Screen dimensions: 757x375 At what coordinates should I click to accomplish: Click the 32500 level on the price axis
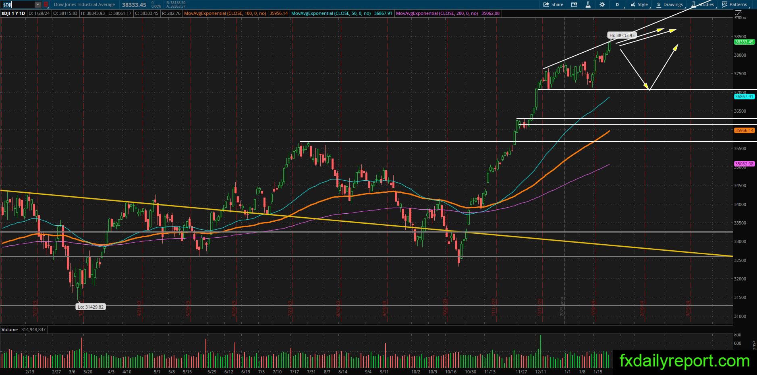click(x=740, y=260)
